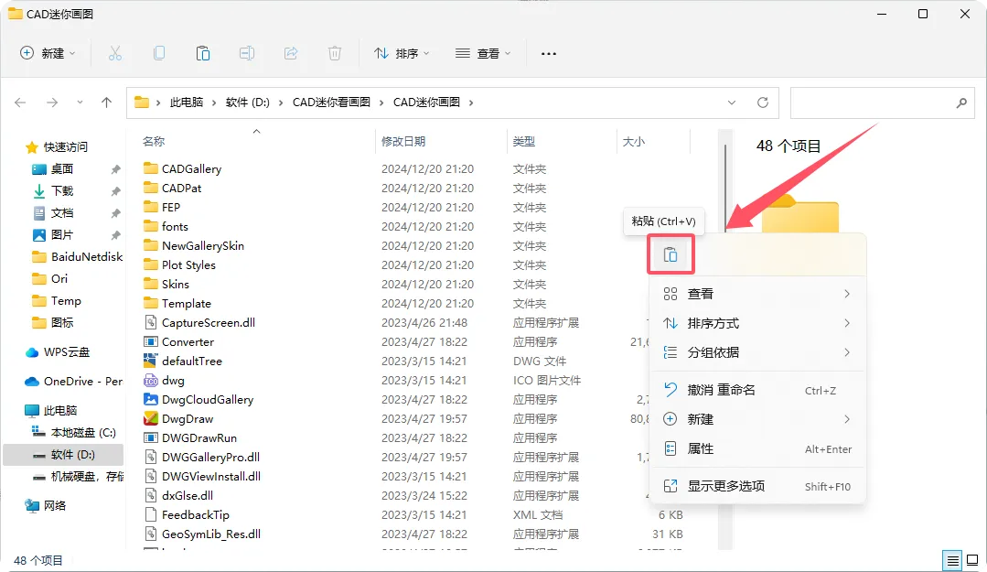Image resolution: width=987 pixels, height=572 pixels.
Task: Select 本地磁盘 (C:) in sidebar
Action: (73, 433)
